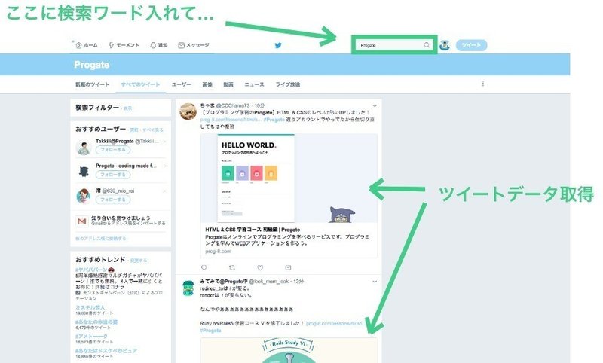Viewport: 603px width, 363px height.
Task: Open the @look_mam_look handle
Action: coord(269,282)
